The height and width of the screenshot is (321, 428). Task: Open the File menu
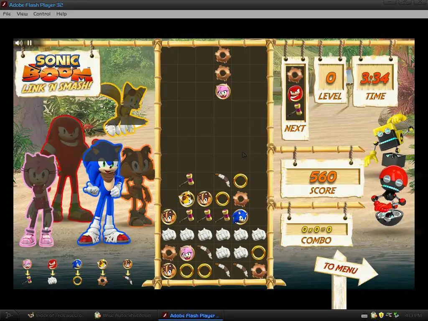[x=7, y=14]
